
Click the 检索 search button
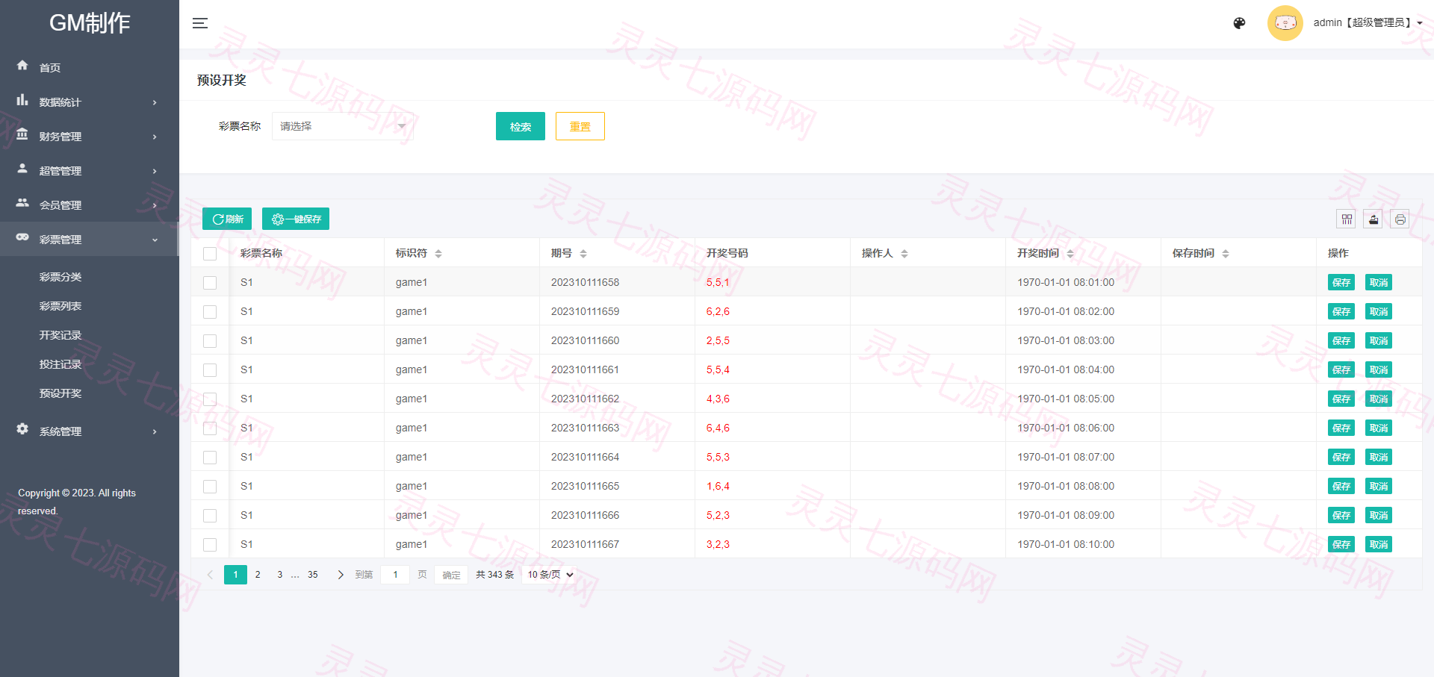[x=521, y=126]
